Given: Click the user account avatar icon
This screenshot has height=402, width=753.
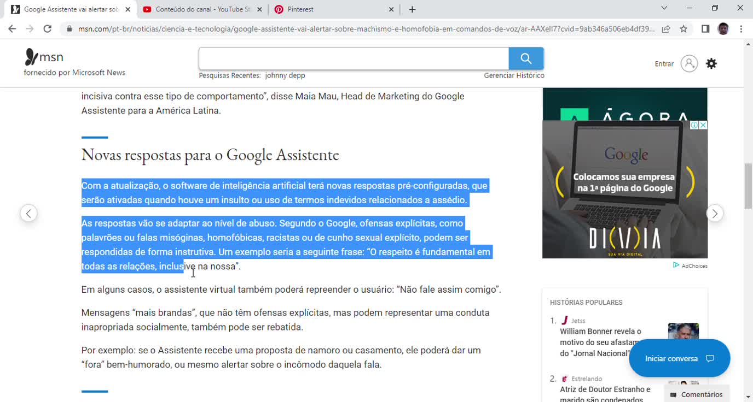Looking at the screenshot, I should click(x=689, y=63).
